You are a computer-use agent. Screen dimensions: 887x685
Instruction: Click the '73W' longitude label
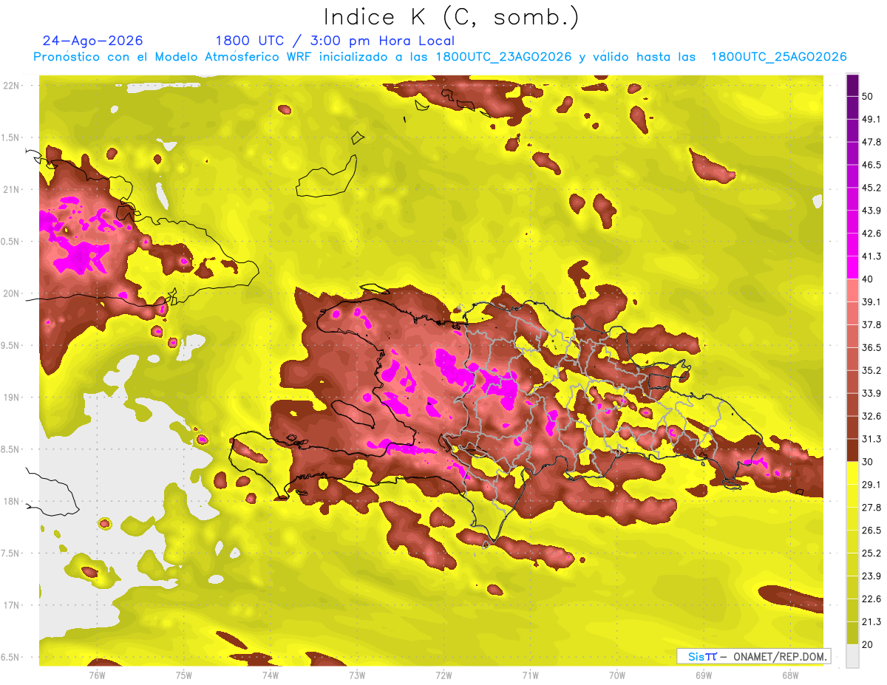(357, 675)
